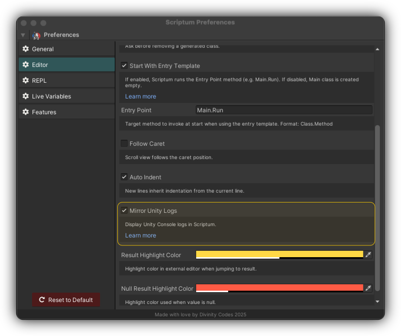Pick Result Highlight Color with eyedropper

click(368, 255)
